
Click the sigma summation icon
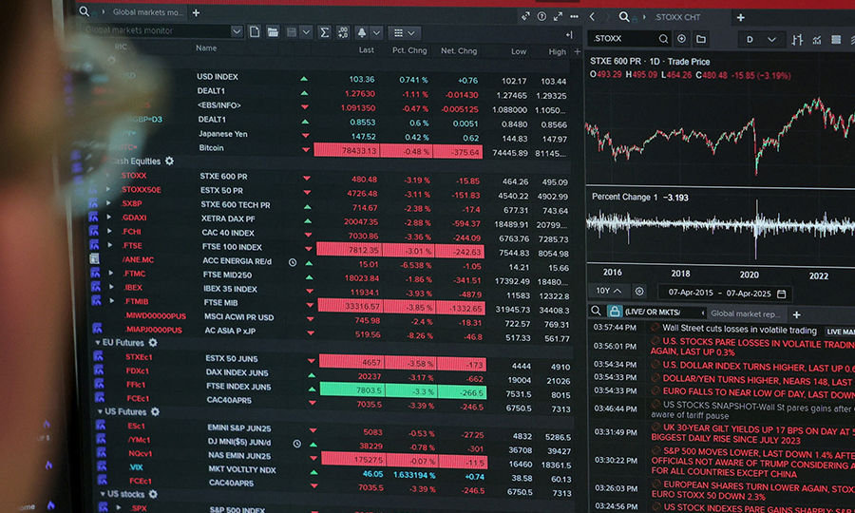pos(325,32)
